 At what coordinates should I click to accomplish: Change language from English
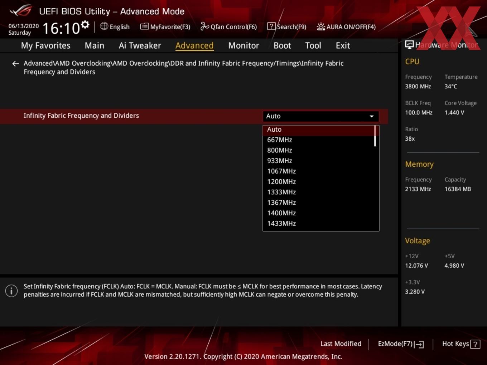click(x=120, y=27)
